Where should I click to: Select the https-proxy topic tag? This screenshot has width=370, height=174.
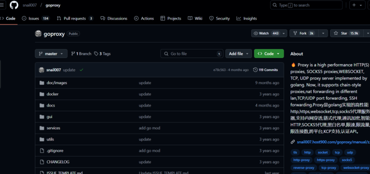[326, 160]
